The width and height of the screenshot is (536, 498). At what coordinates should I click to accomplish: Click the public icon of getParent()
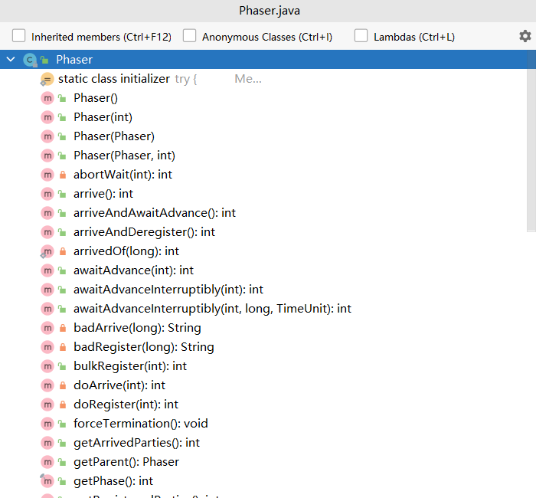point(62,462)
